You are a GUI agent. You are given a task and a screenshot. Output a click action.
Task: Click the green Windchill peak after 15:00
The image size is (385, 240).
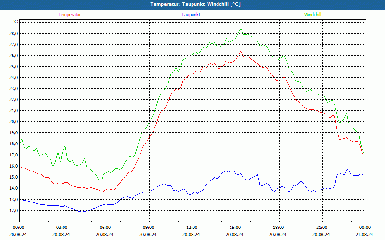point(241,29)
